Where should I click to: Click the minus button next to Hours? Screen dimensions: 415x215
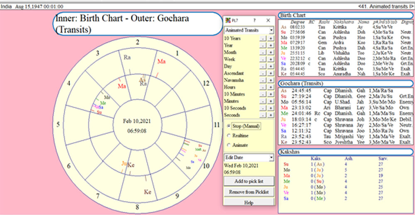point(262,87)
